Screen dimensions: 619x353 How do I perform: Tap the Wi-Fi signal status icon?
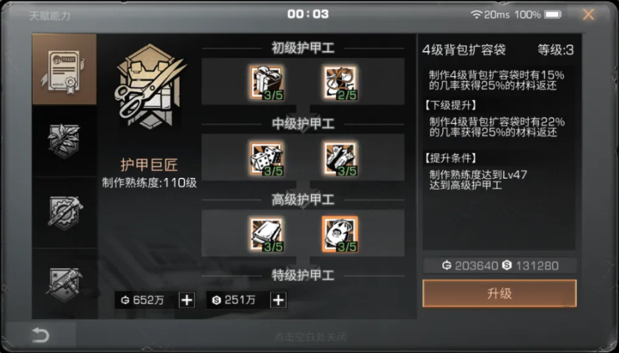tap(476, 15)
